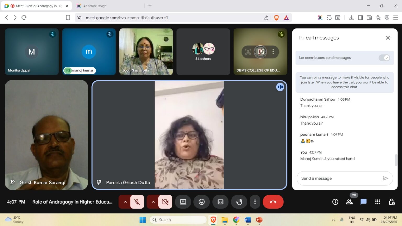
Task: Toggle the microphone mute button
Action: 137,202
